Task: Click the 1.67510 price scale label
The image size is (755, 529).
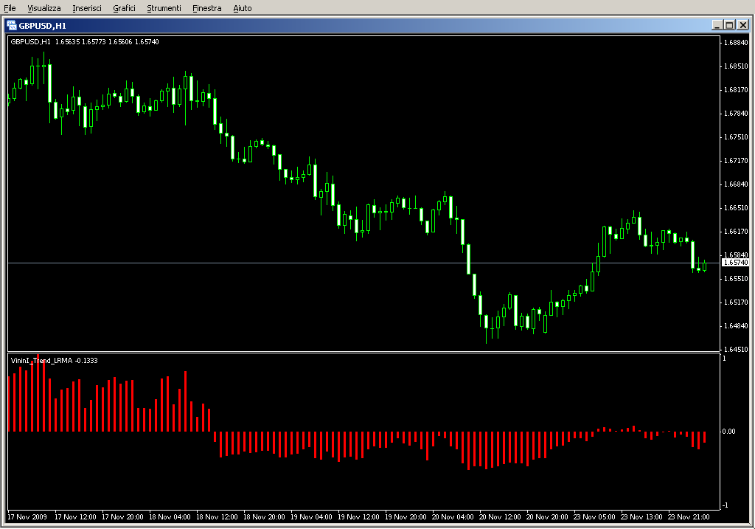Action: point(737,136)
